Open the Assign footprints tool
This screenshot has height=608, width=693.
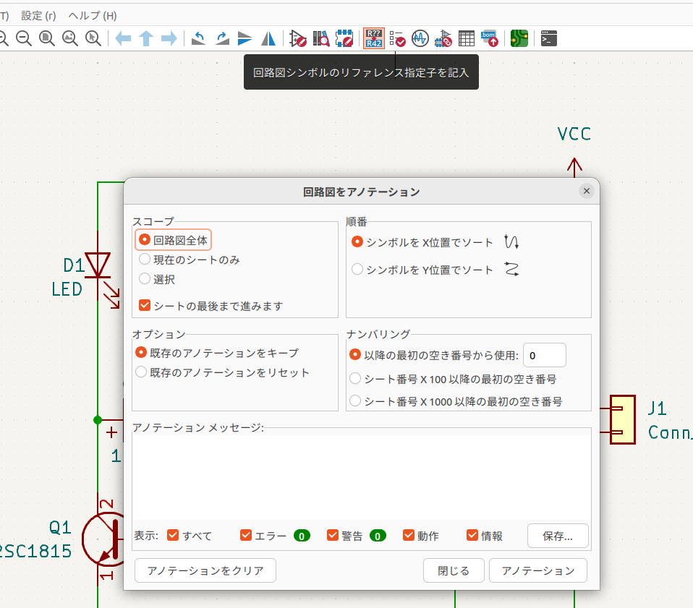tap(443, 38)
